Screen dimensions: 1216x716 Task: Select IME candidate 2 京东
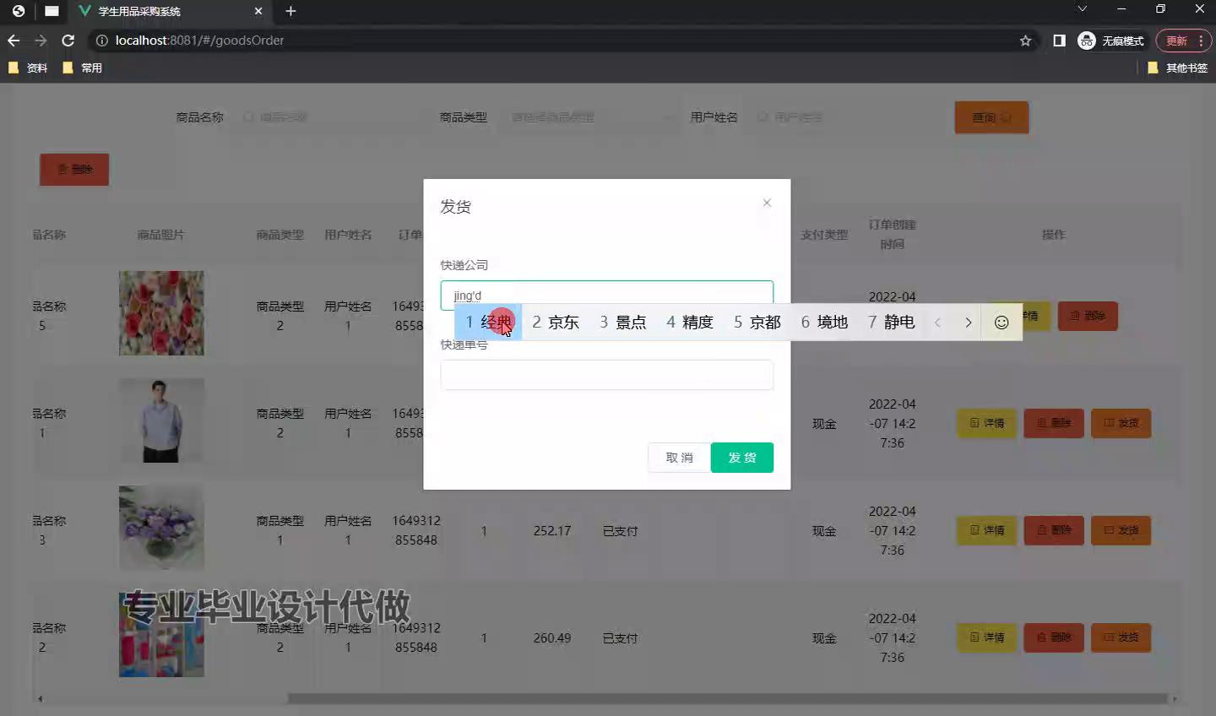(556, 323)
